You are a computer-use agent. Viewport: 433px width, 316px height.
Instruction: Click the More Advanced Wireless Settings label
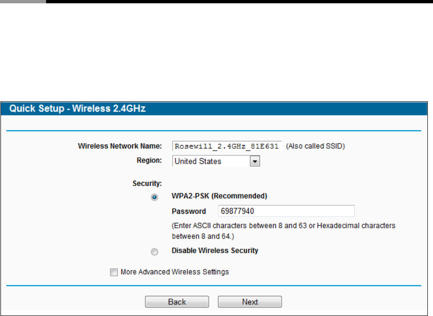(175, 272)
